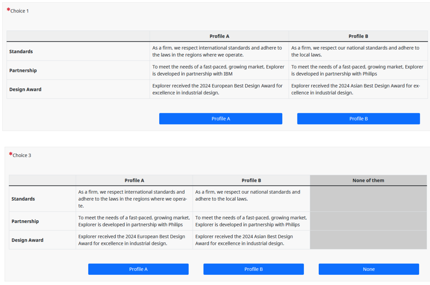Click the None button in Choice 3

pyautogui.click(x=369, y=269)
